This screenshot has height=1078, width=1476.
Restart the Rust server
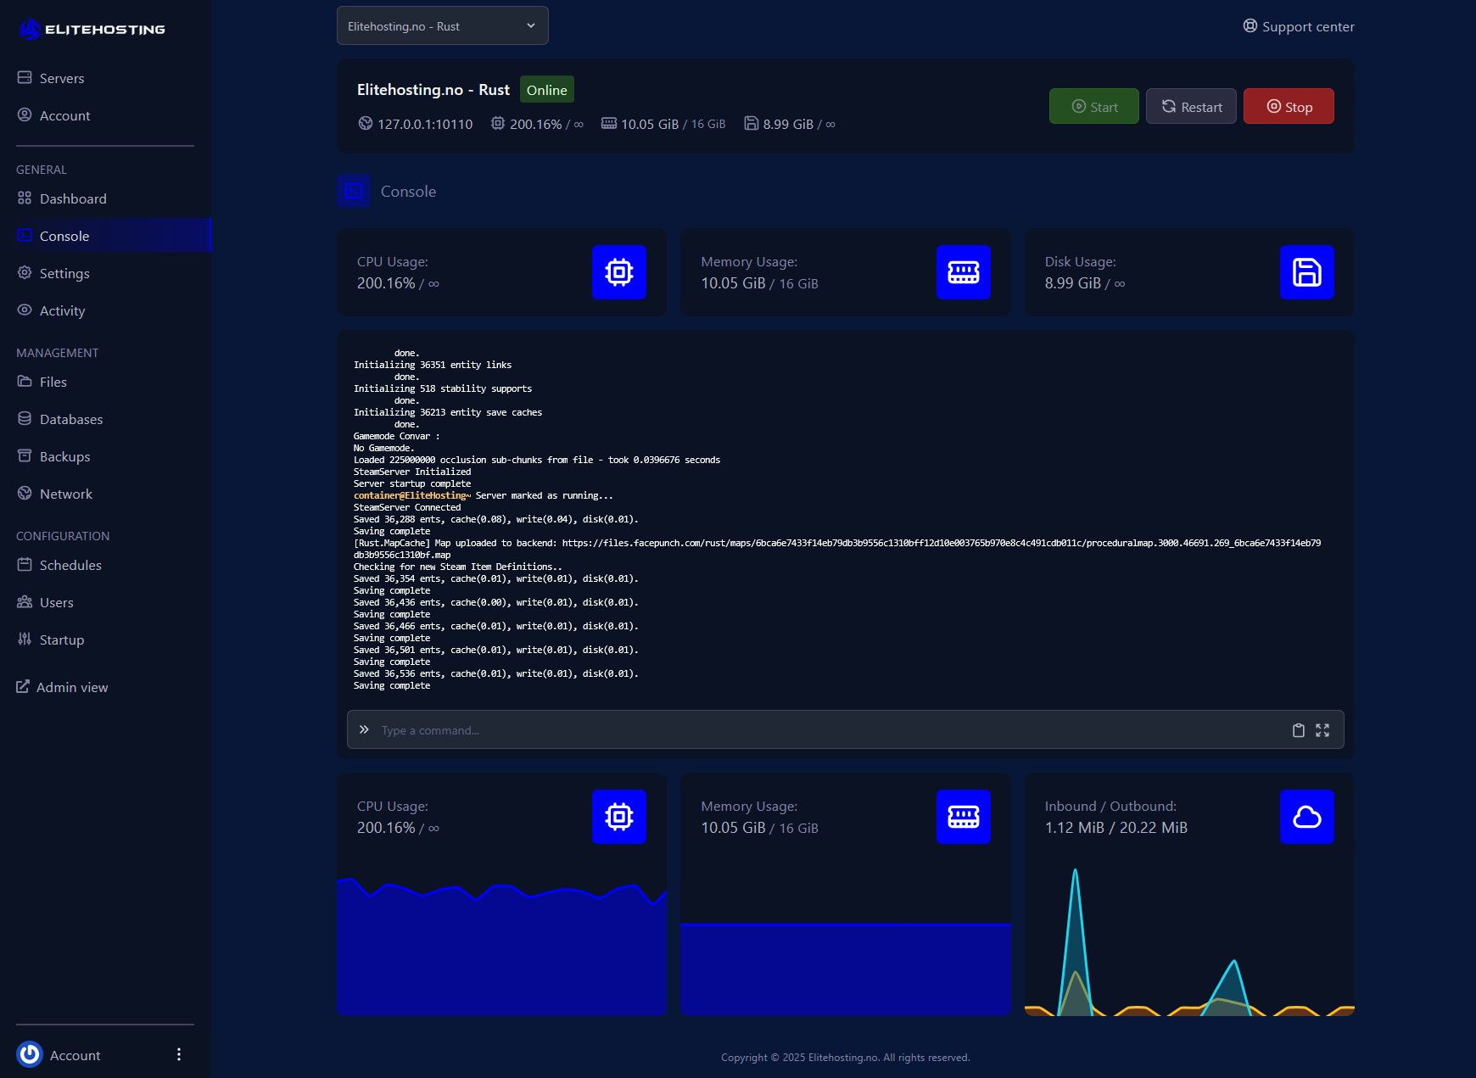tap(1191, 106)
